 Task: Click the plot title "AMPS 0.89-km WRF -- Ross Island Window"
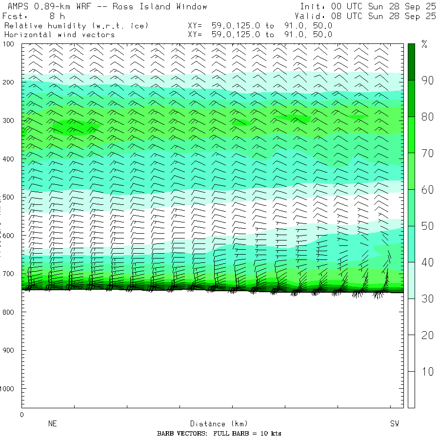[107, 6]
